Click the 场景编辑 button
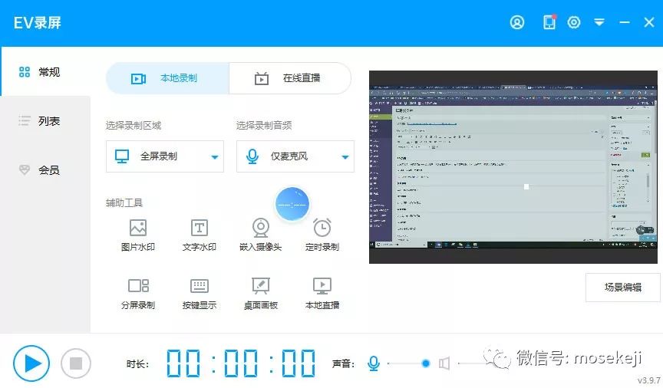Image resolution: width=663 pixels, height=388 pixels. coord(623,288)
